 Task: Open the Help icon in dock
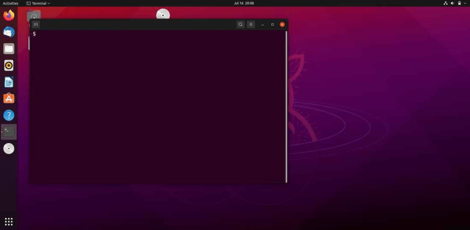click(9, 115)
